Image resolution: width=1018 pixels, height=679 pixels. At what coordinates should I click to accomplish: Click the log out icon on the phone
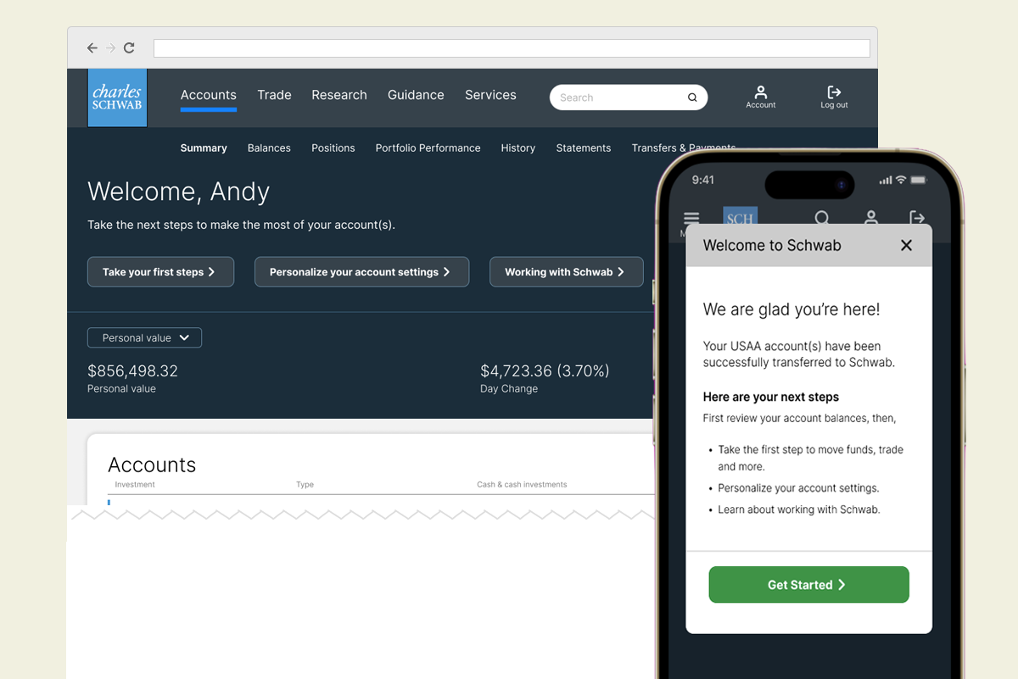(917, 218)
